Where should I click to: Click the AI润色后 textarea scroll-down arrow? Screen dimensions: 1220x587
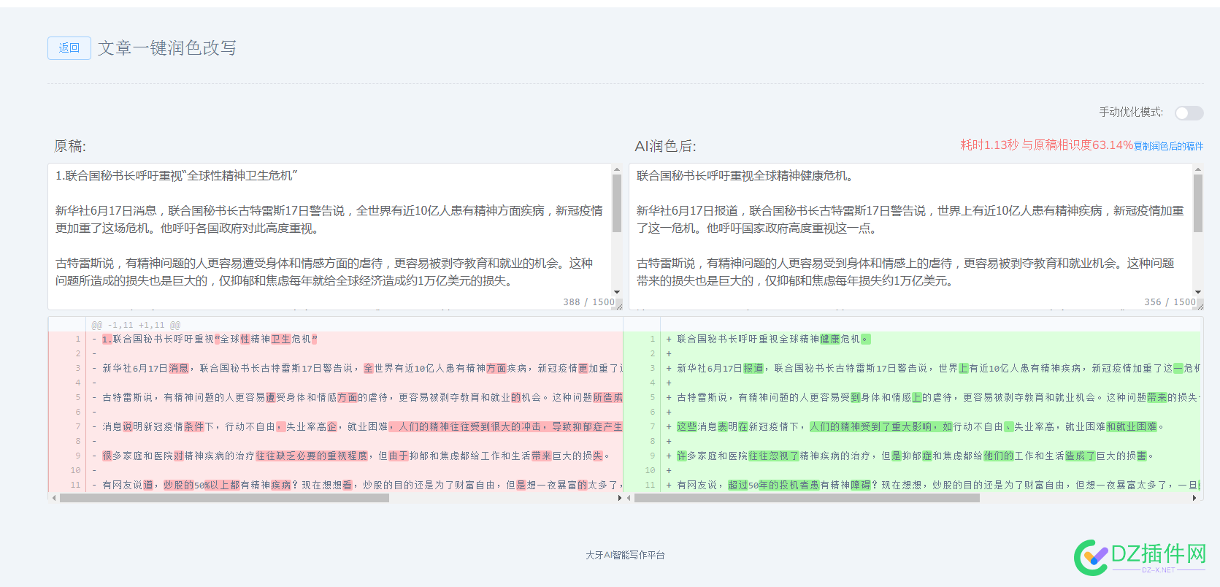tap(1198, 292)
